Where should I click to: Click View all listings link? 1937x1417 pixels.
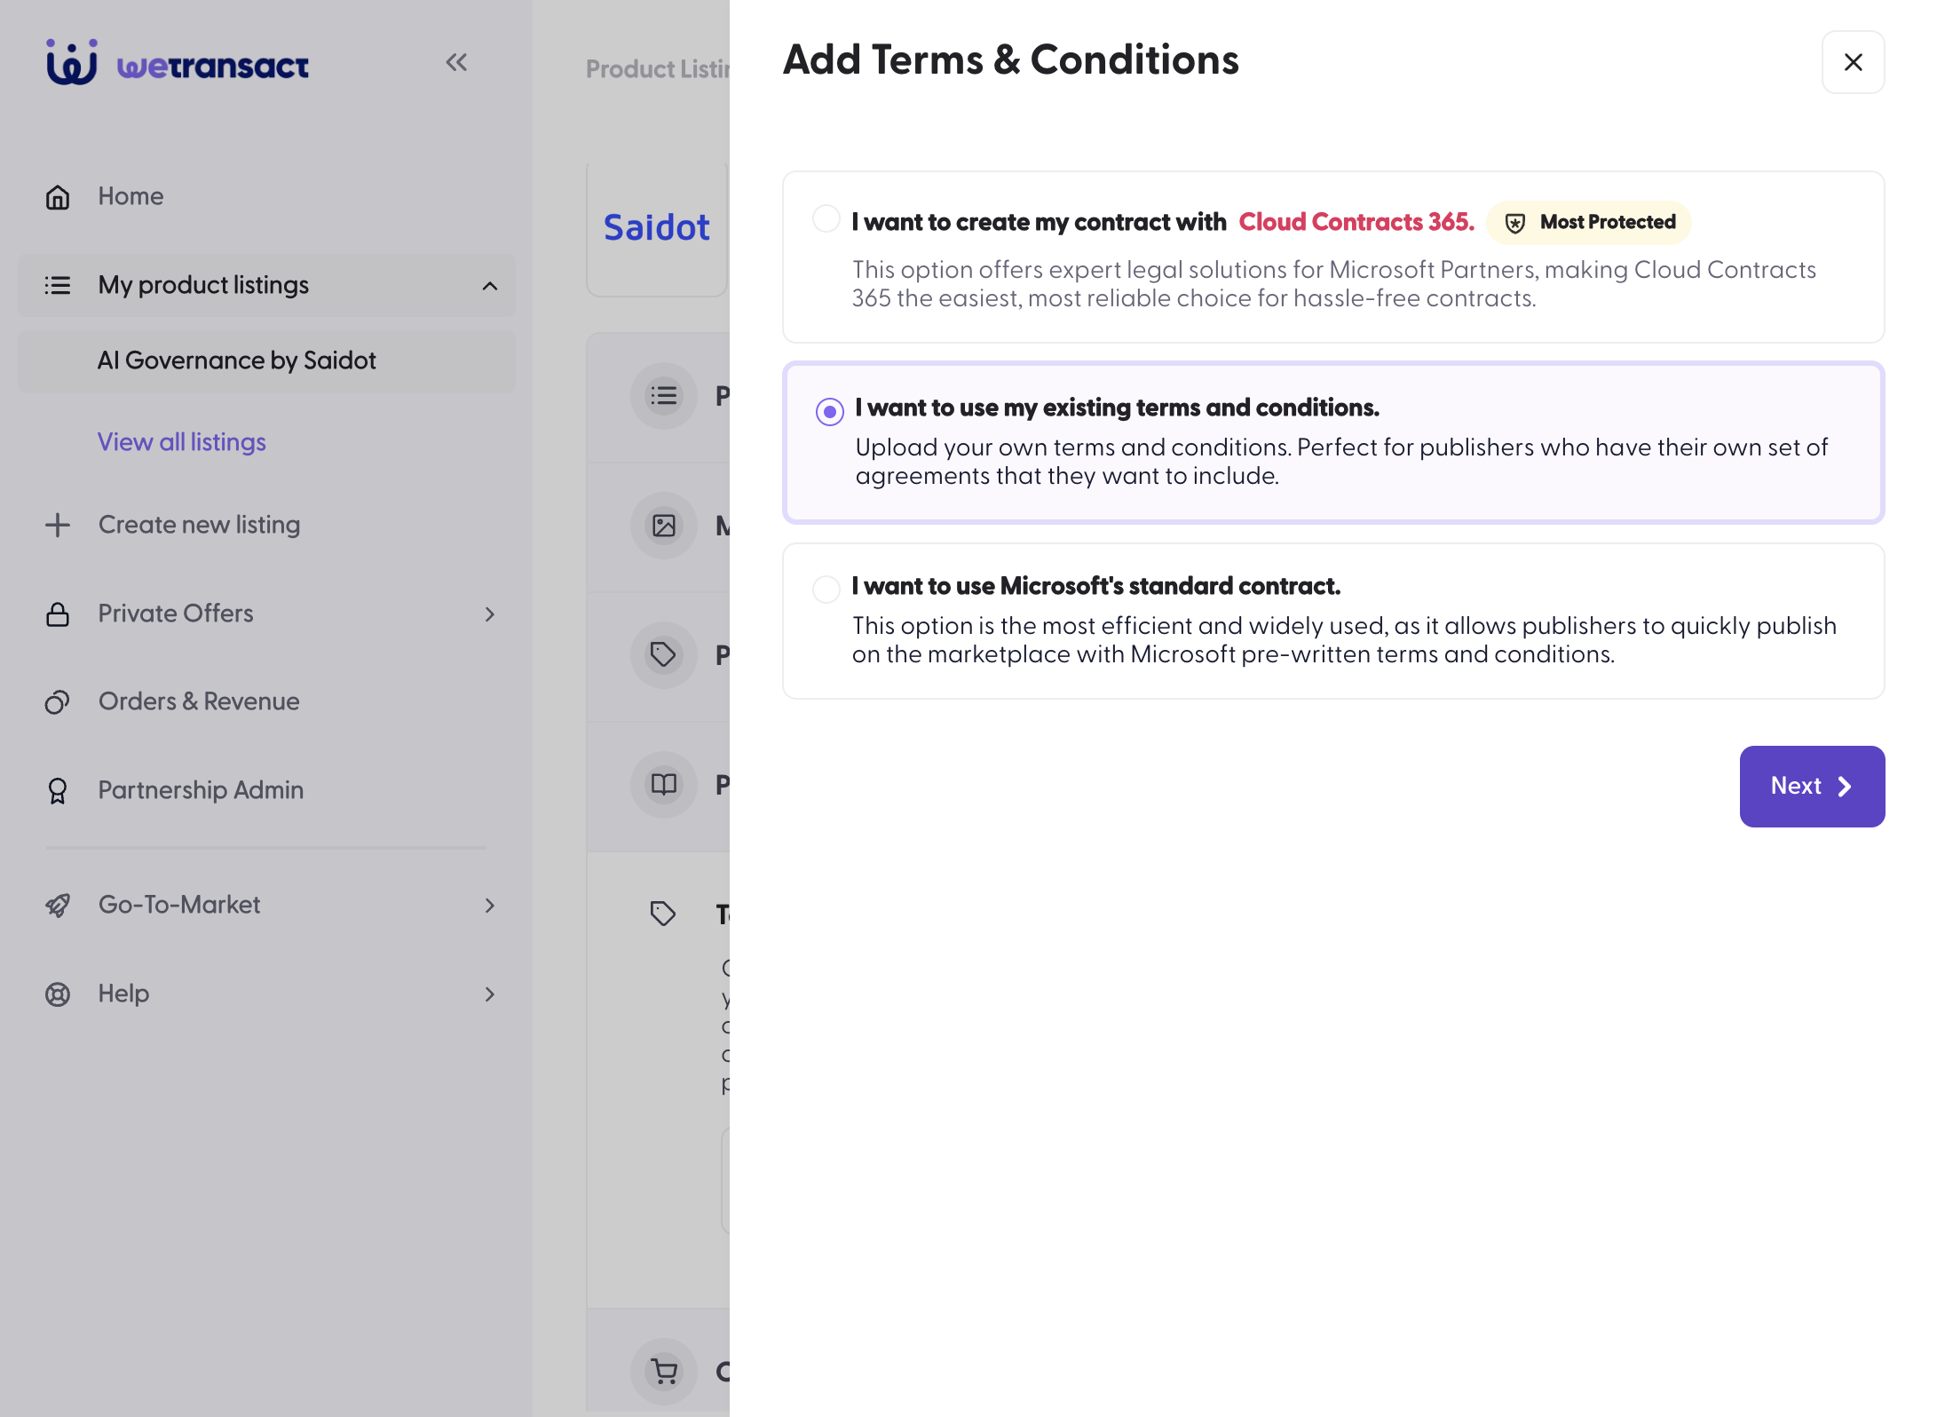(x=182, y=442)
